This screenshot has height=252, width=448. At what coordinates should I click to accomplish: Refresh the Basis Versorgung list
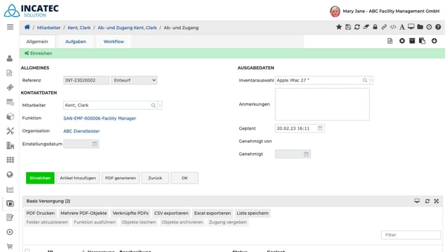(428, 201)
